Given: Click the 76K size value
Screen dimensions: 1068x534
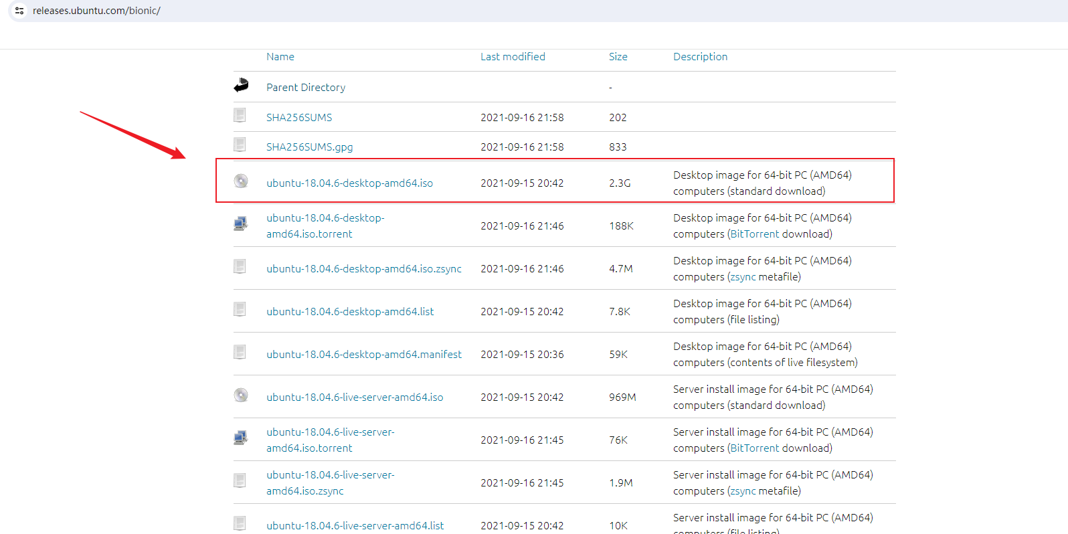Looking at the screenshot, I should coord(618,440).
